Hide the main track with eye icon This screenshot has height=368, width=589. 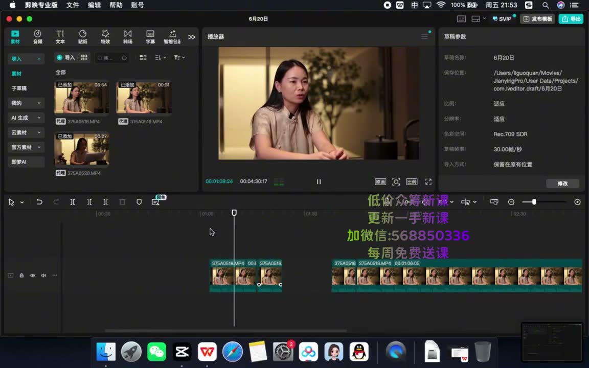click(33, 275)
